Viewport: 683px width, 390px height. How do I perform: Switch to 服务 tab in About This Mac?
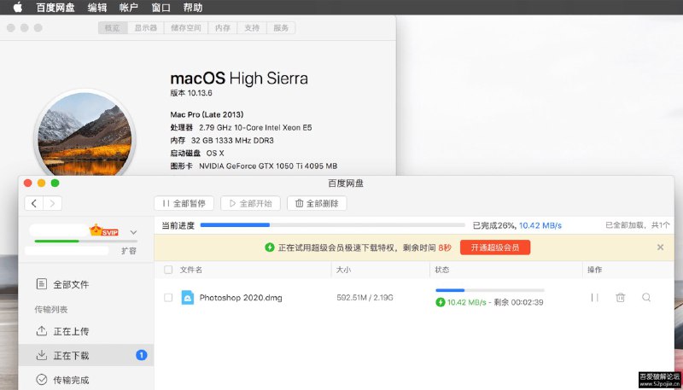pyautogui.click(x=281, y=28)
